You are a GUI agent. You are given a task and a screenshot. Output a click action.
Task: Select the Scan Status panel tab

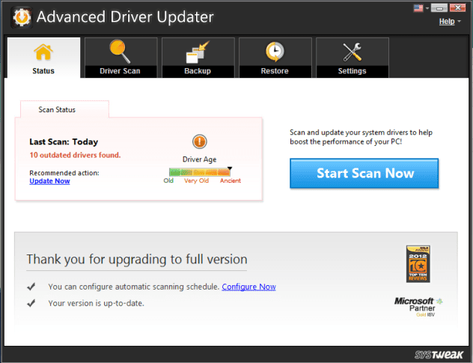pos(64,109)
